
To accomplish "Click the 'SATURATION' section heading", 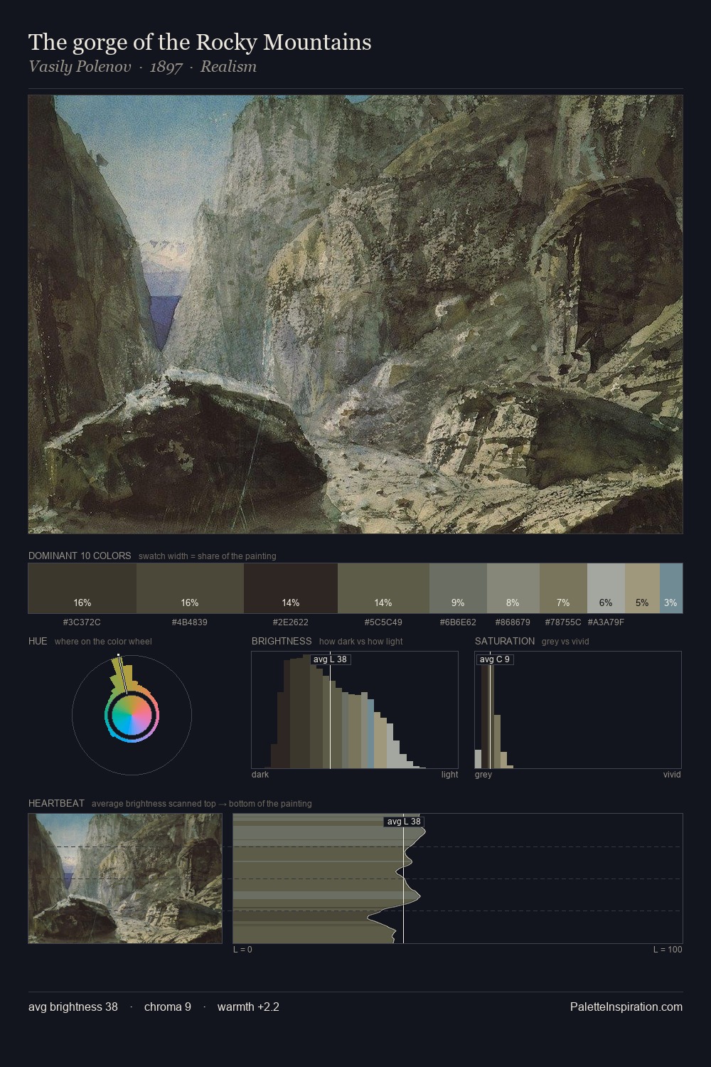I will (505, 641).
